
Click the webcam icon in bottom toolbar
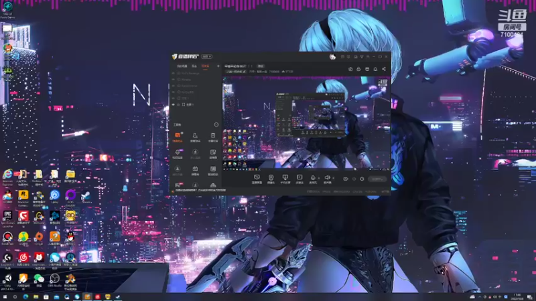271,179
